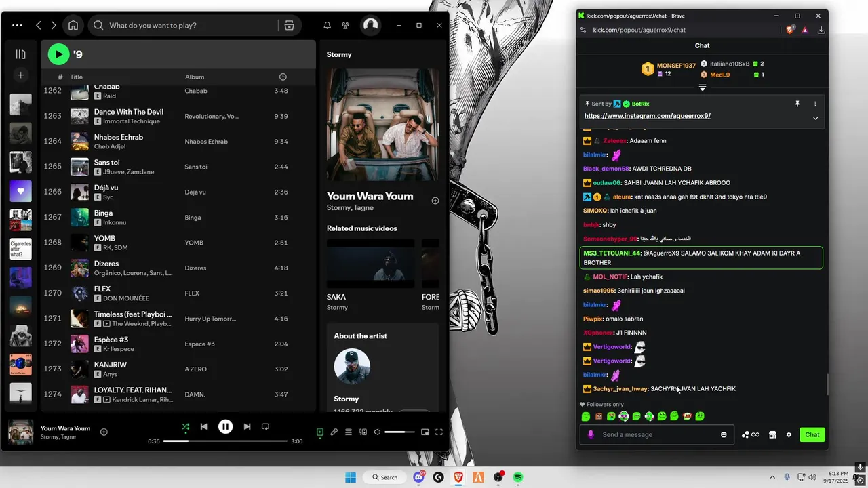This screenshot has width=868, height=488.
Task: Sort by duration clock icon
Action: 283,77
